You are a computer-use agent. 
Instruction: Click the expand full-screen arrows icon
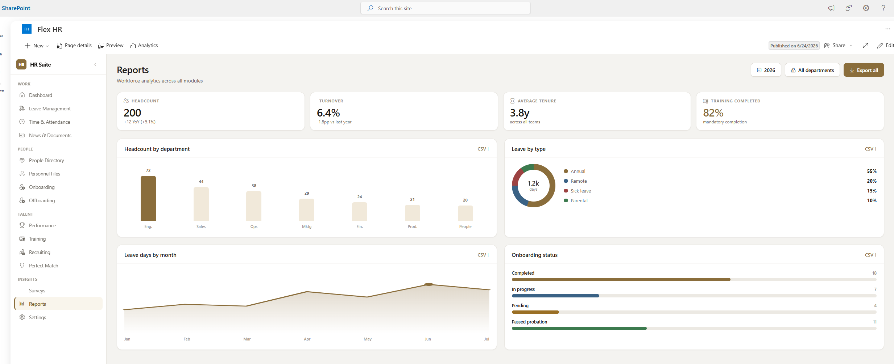(865, 46)
